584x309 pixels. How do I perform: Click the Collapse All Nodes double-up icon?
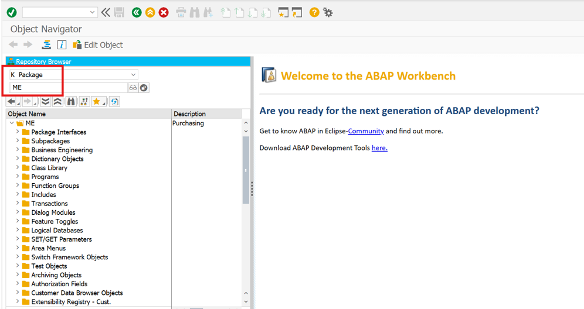tap(57, 101)
